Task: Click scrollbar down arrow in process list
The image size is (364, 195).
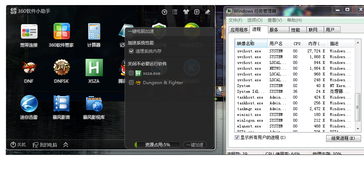Action: pyautogui.click(x=358, y=129)
